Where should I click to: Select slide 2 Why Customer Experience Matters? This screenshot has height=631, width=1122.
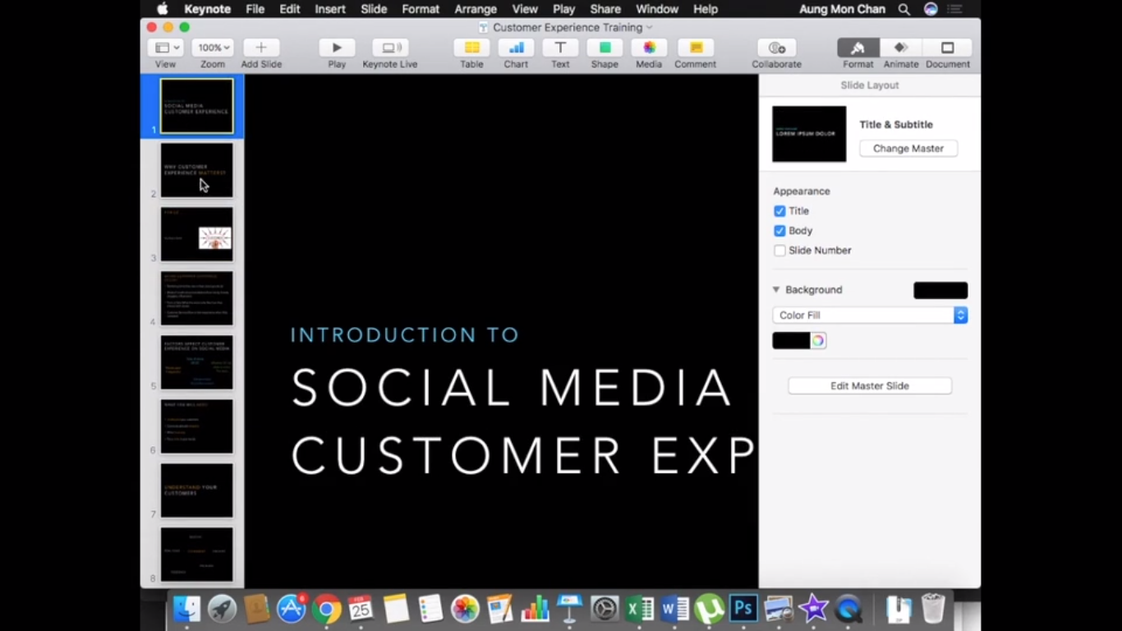pos(196,170)
